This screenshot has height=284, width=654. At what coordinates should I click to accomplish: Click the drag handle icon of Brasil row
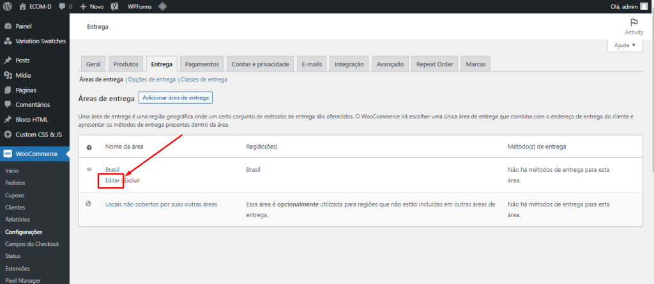[89, 169]
